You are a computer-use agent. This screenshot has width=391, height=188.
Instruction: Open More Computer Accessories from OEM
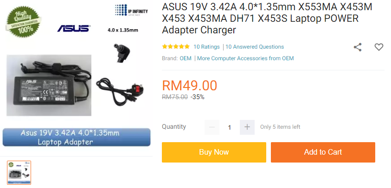[245, 58]
